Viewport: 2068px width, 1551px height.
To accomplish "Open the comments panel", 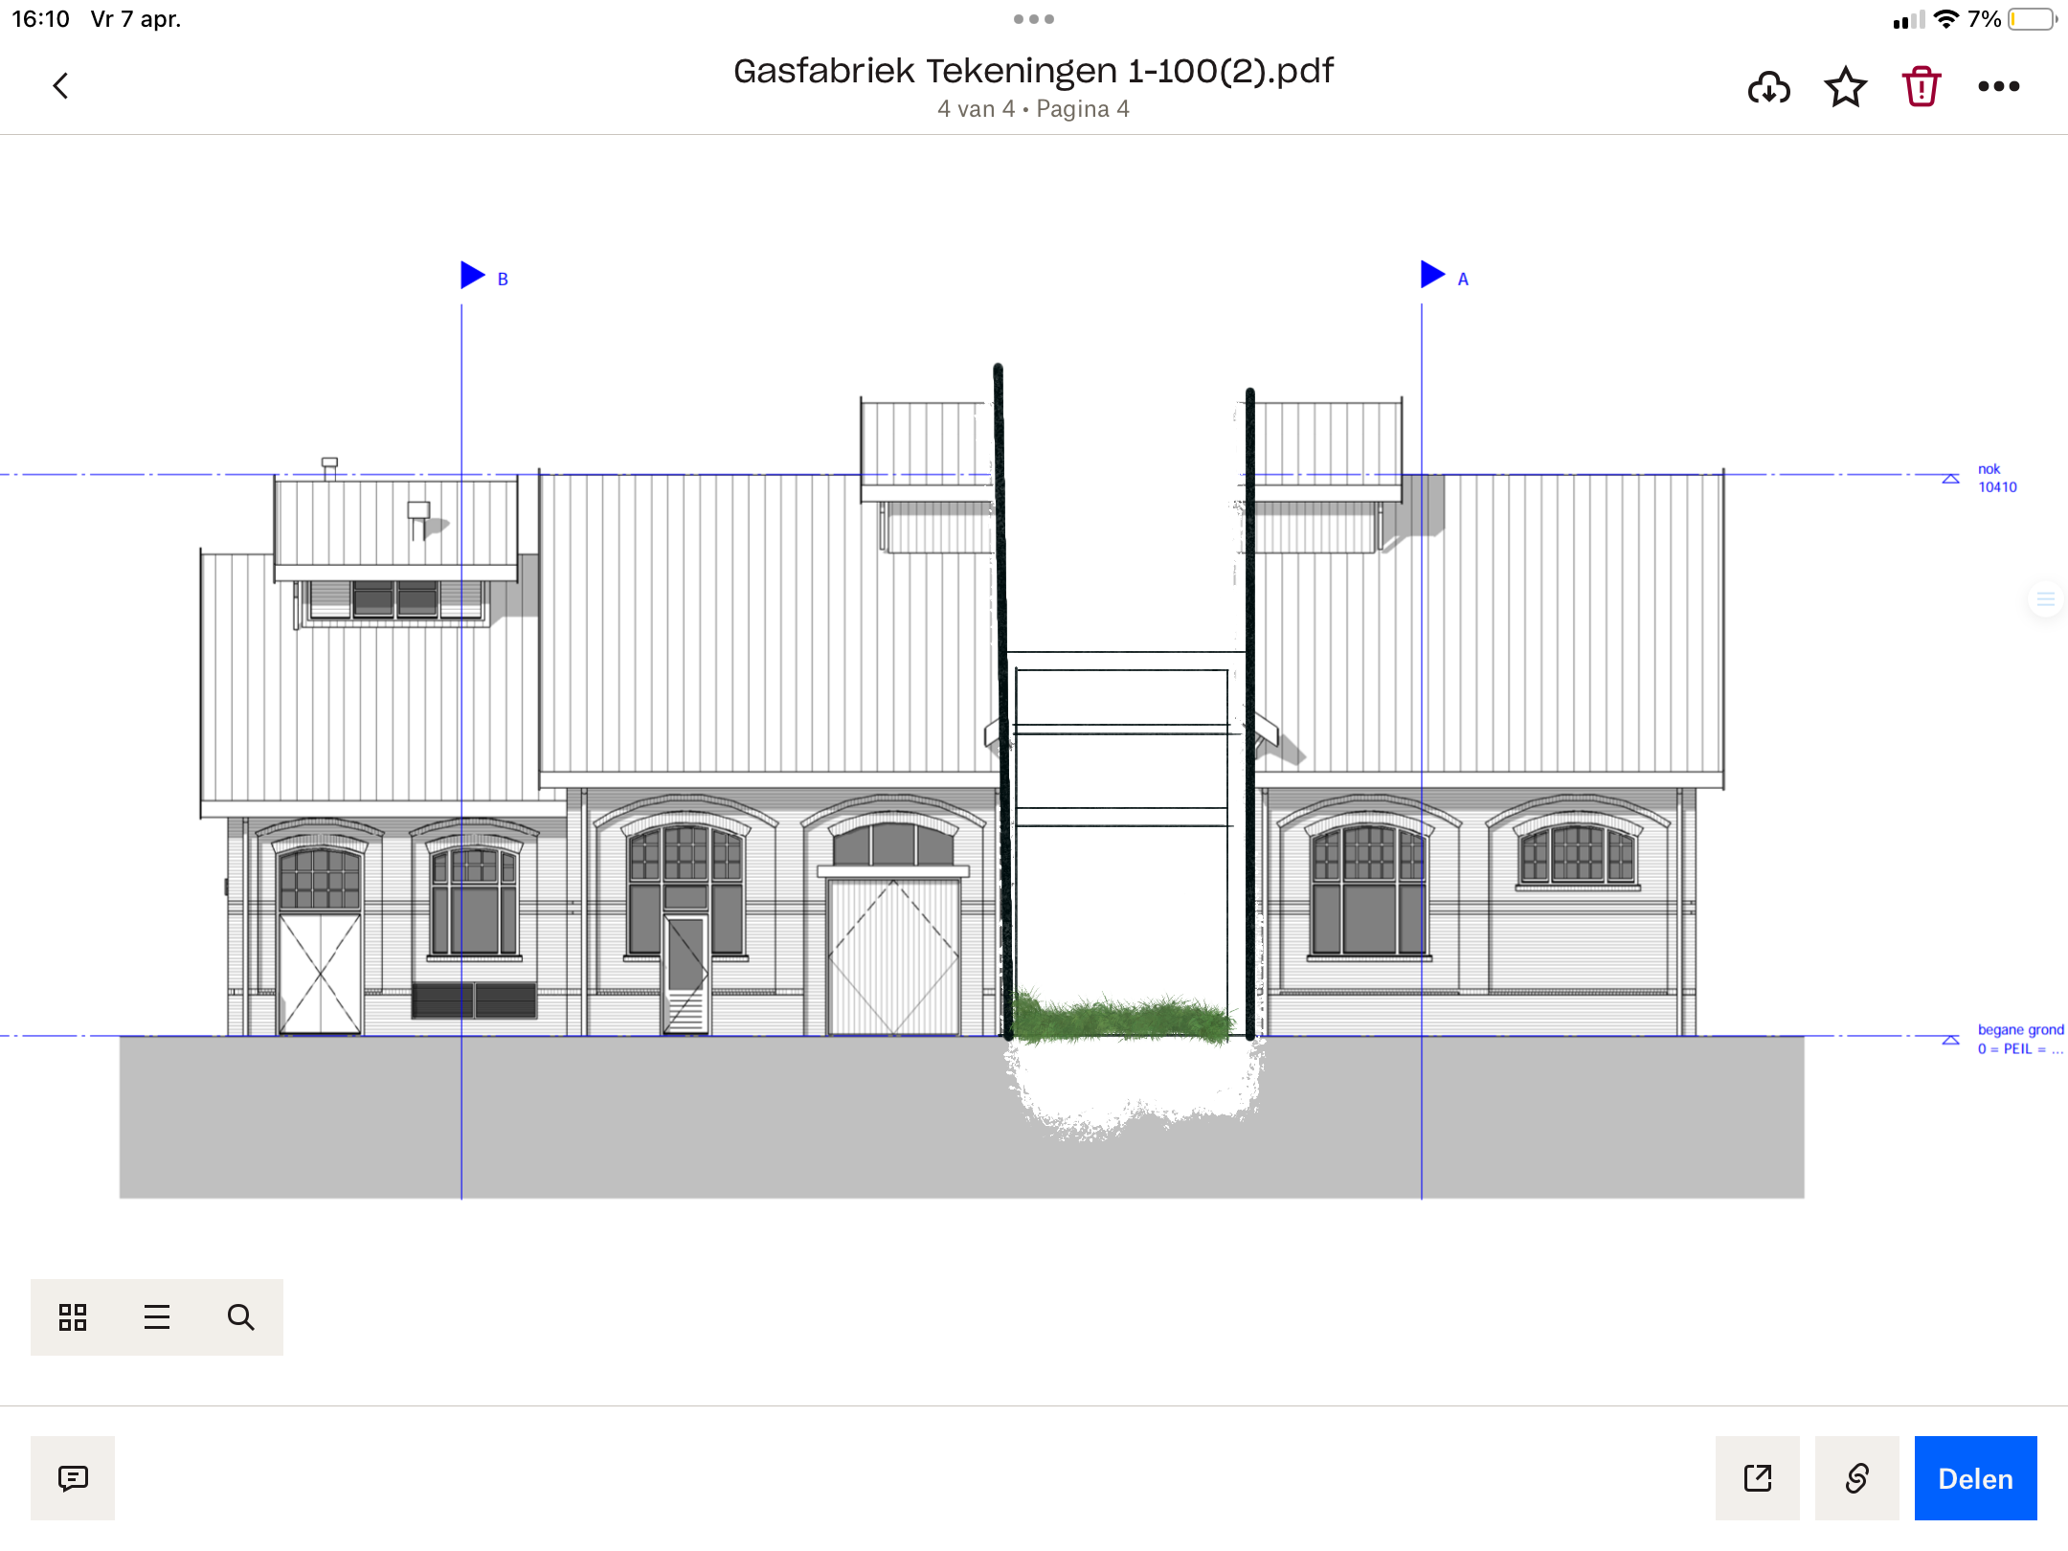I will pyautogui.click(x=73, y=1478).
